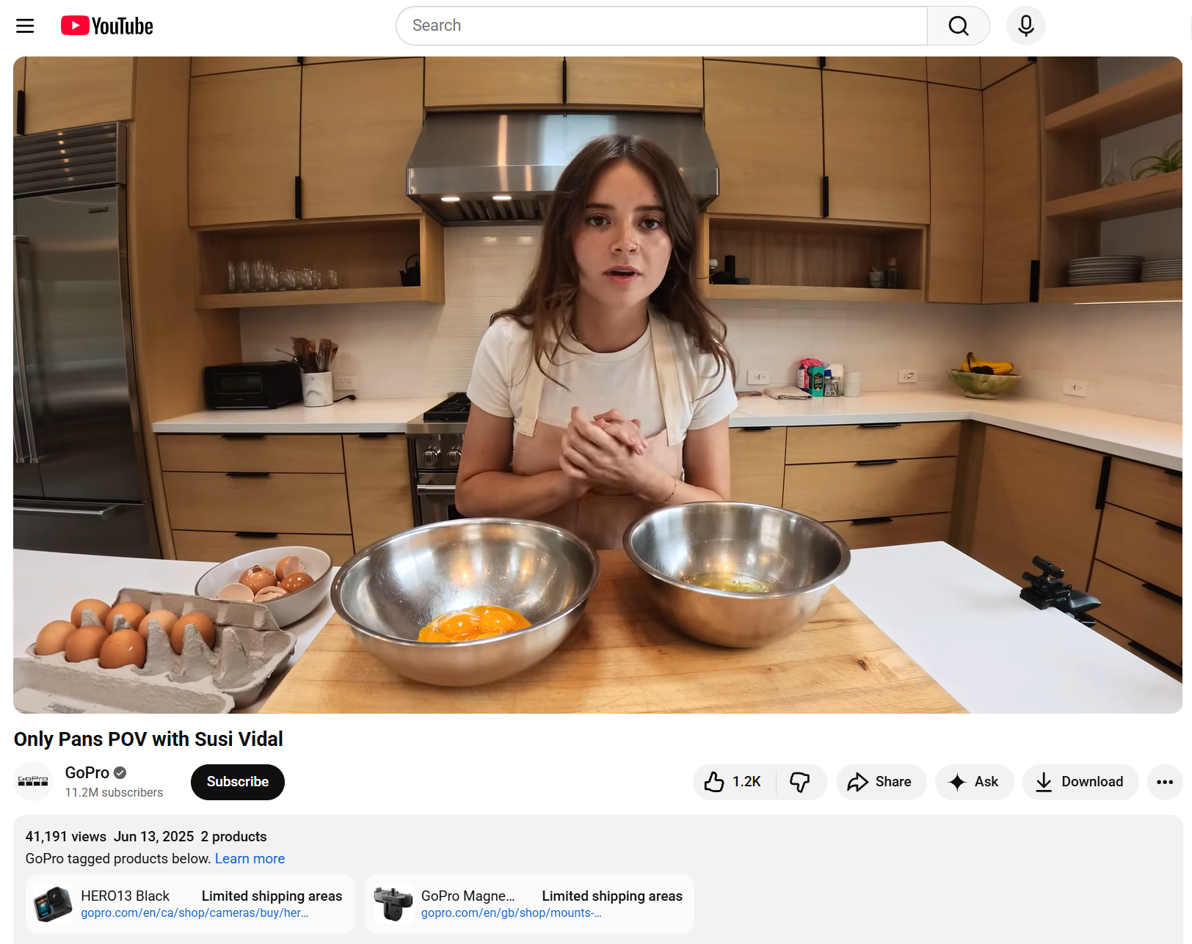The image size is (1192, 944).
Task: Dislike the video with the thumbs-down
Action: [801, 782]
